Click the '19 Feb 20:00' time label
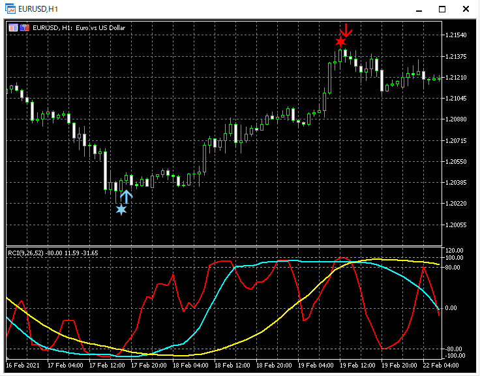 (399, 366)
